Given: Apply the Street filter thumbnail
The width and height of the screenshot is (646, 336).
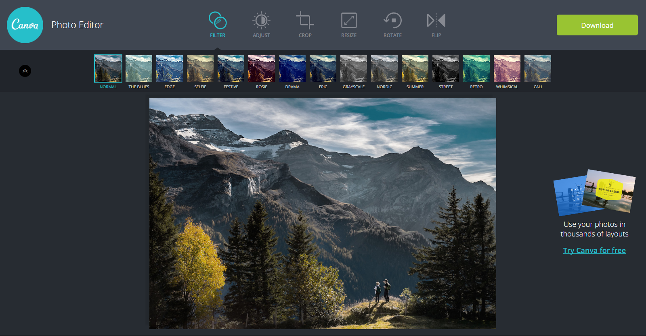Looking at the screenshot, I should click(x=446, y=68).
